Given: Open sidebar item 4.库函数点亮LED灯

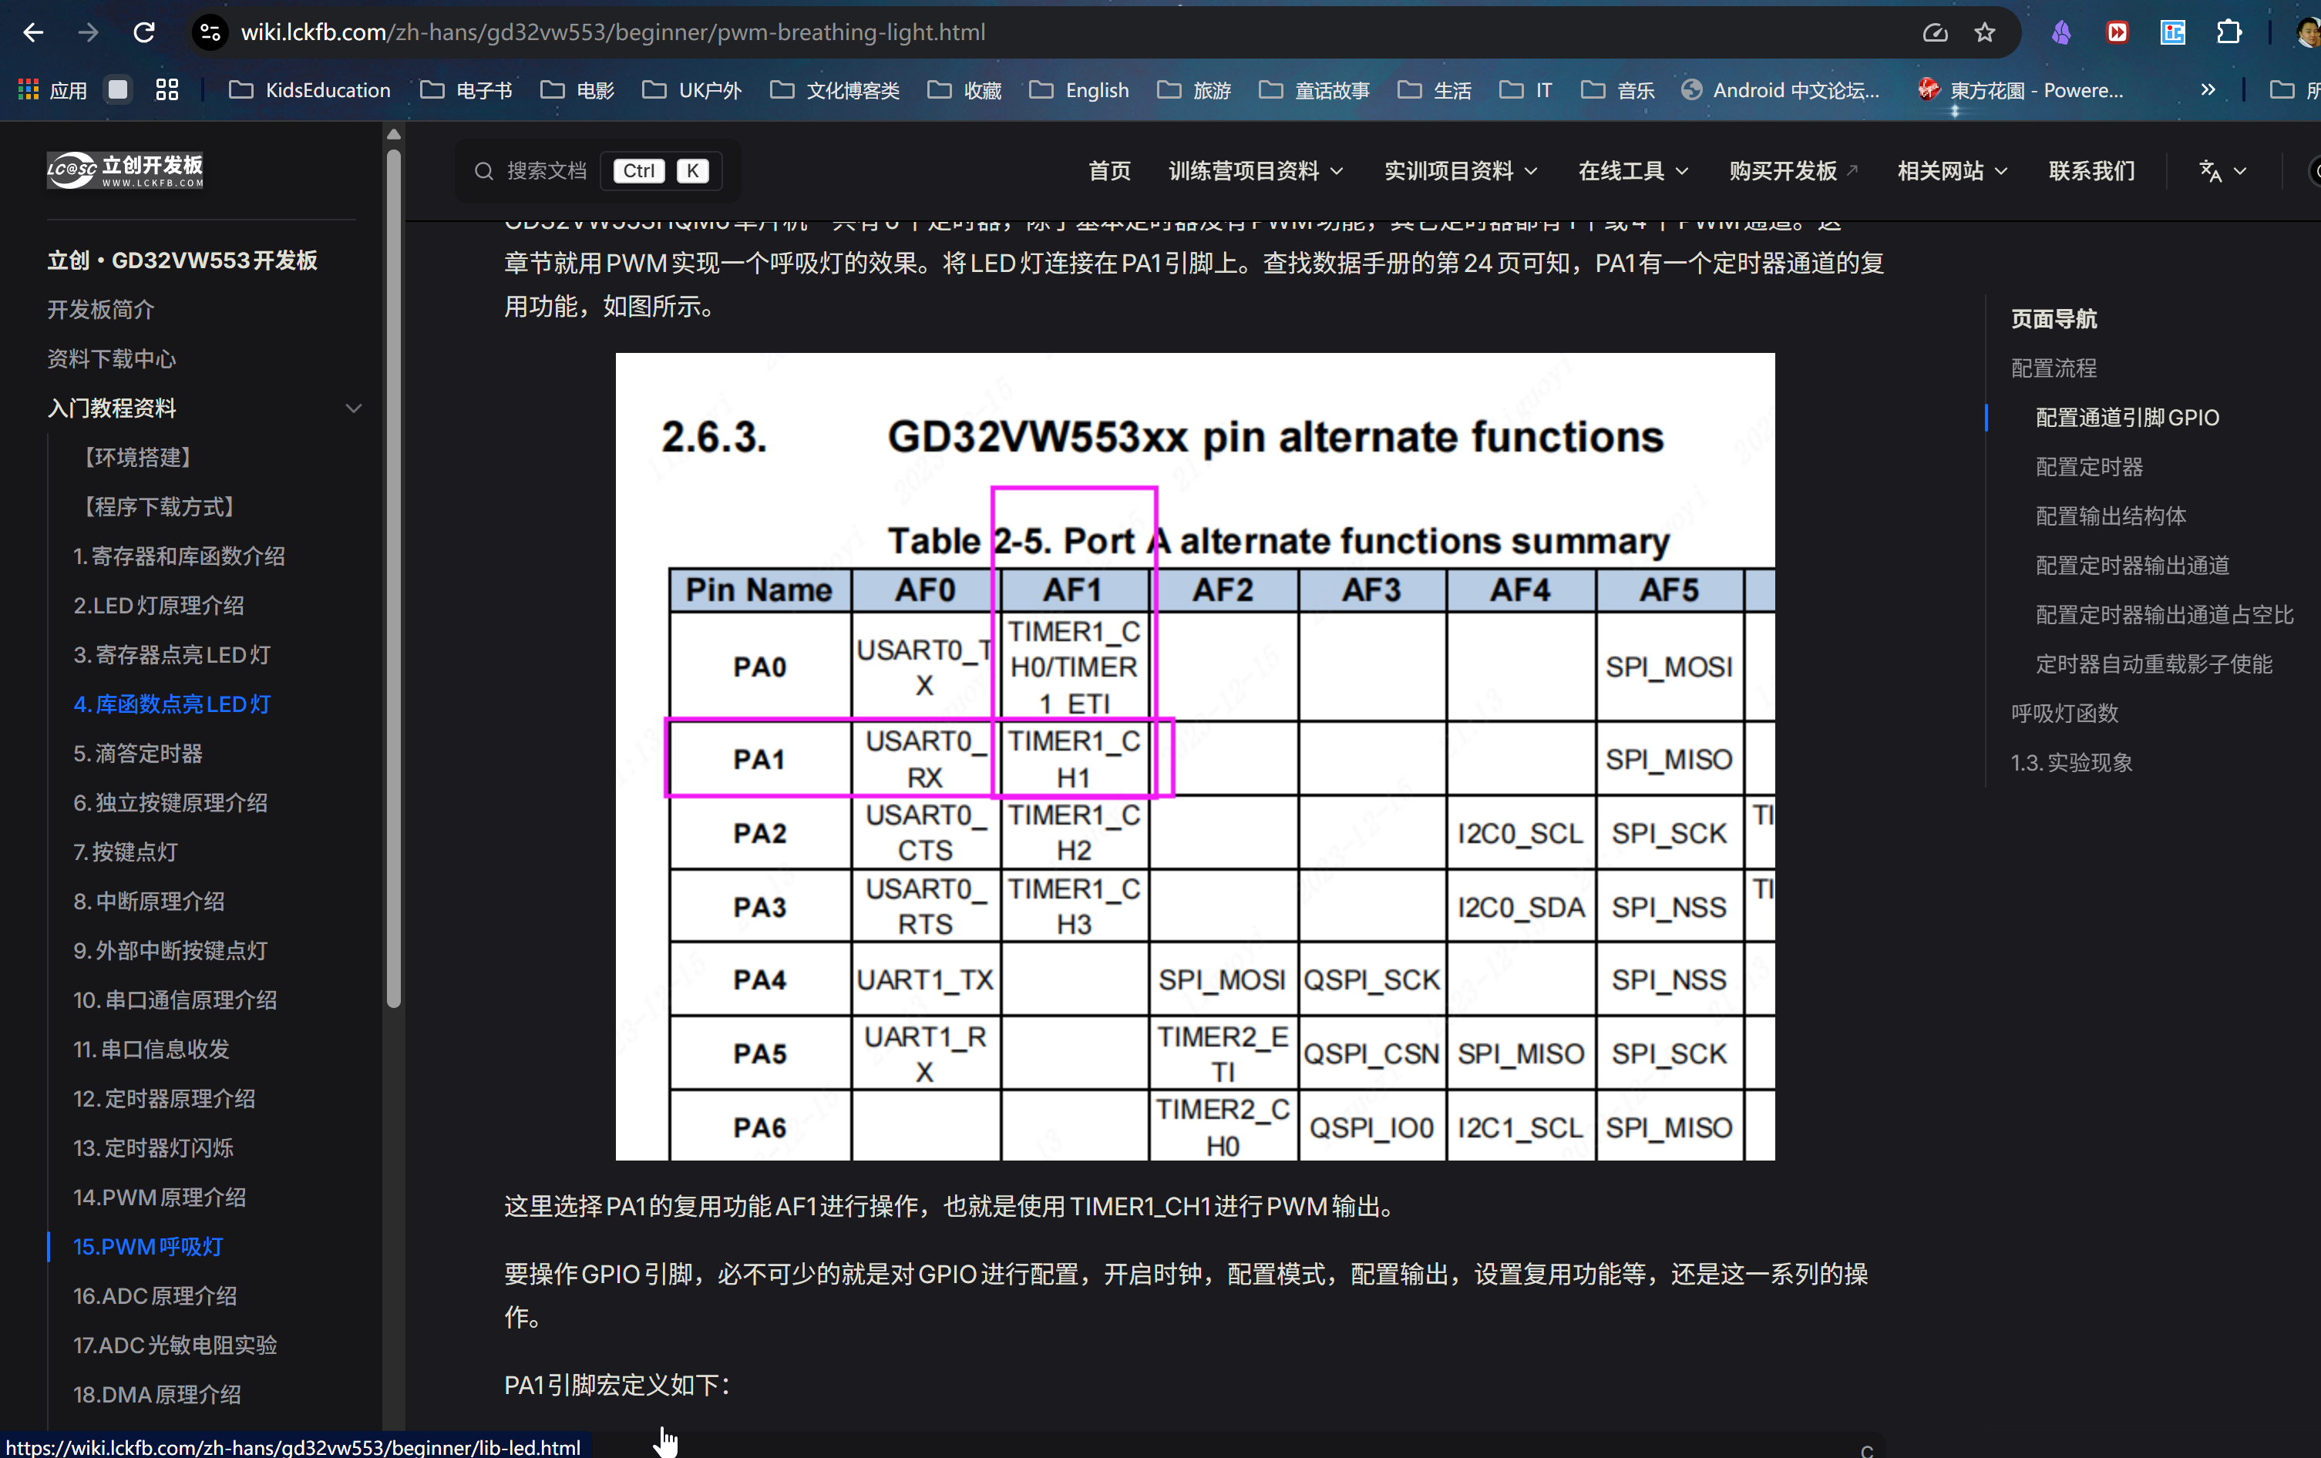Looking at the screenshot, I should (172, 704).
